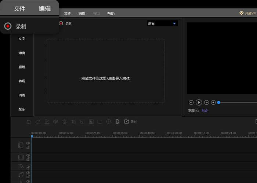
Task: Open the 文件 menu in menu bar
Action: pyautogui.click(x=67, y=13)
